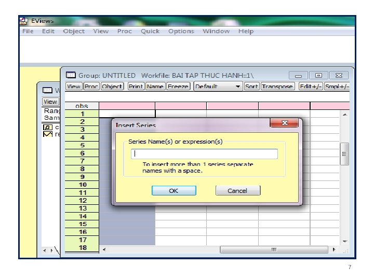This screenshot has width=374, height=280.
Task: Close the Insert Series dialog with X
Action: tap(284, 123)
